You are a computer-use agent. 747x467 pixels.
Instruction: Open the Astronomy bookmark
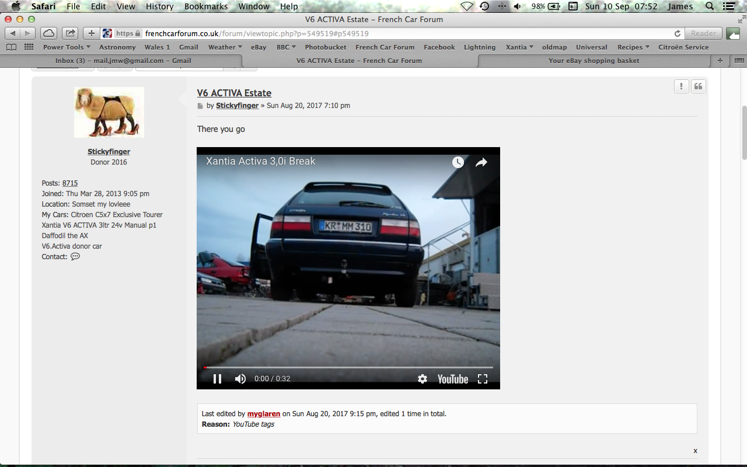pos(117,47)
